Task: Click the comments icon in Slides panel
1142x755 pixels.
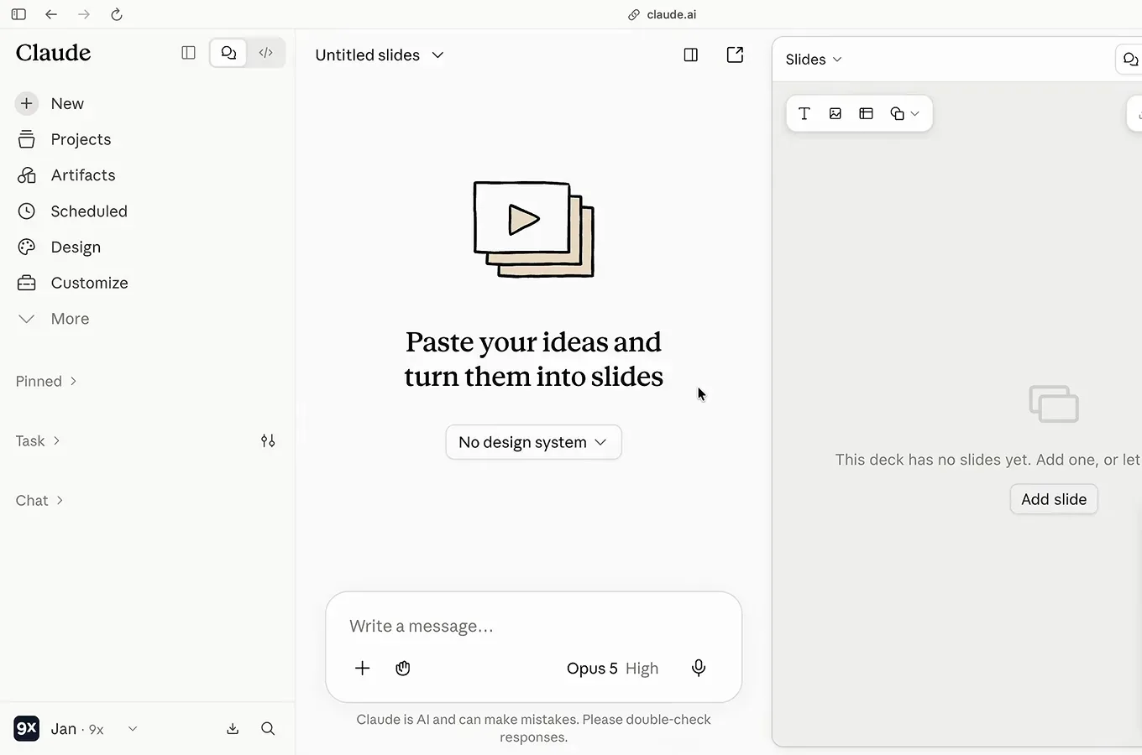Action: tap(1130, 60)
